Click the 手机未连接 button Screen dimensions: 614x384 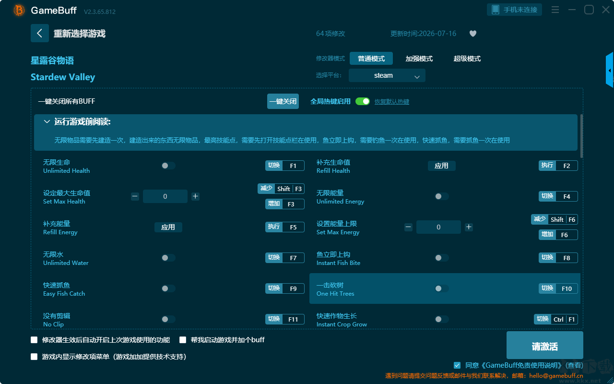[515, 10]
